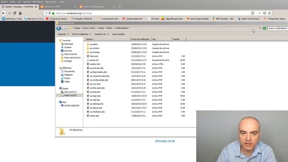
Task: Click Equipo in Explorer breadcrumb path
Action: [77, 28]
